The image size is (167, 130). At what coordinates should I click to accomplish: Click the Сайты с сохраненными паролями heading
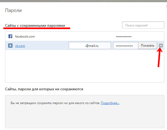click(35, 25)
